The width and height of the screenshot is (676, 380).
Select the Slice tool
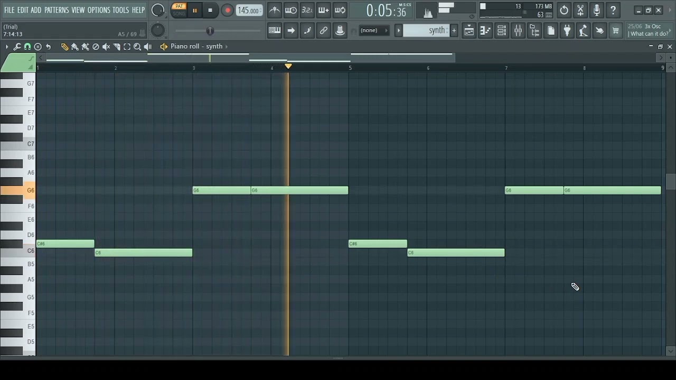[117, 46]
